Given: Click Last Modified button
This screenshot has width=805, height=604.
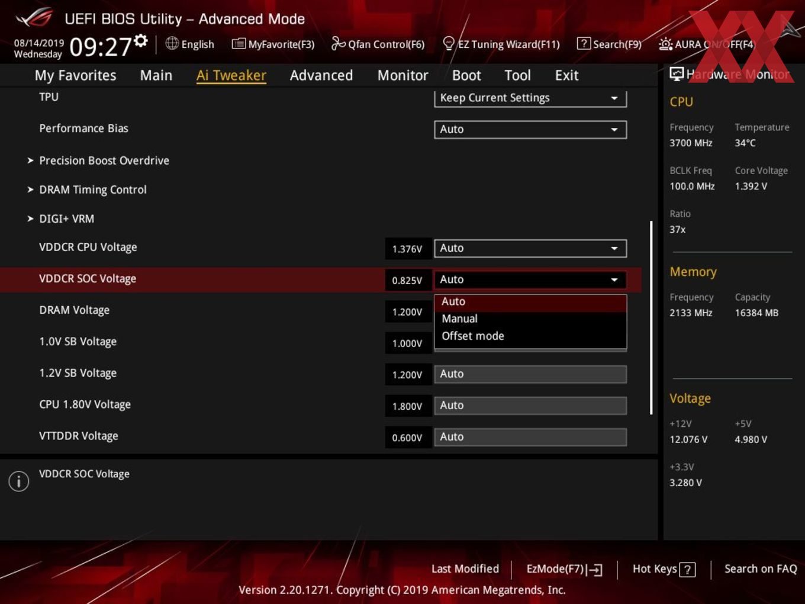Looking at the screenshot, I should [x=465, y=568].
